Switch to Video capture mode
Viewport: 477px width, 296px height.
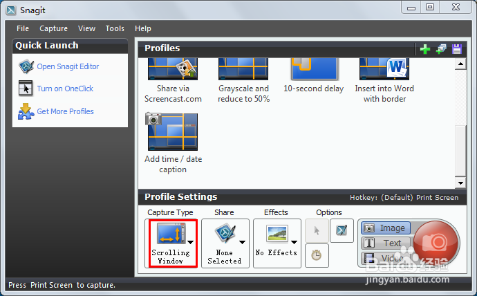point(386,258)
